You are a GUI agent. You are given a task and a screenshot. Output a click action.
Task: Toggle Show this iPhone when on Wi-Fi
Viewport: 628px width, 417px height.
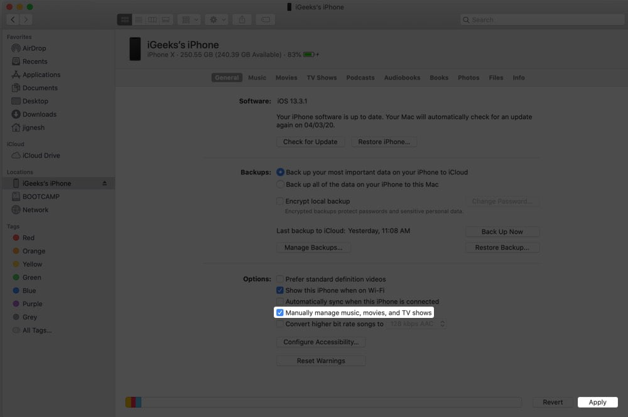(x=279, y=290)
